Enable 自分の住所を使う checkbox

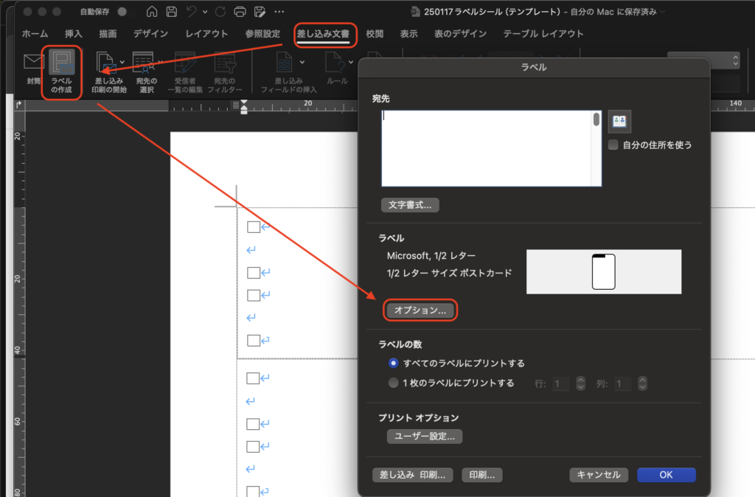613,145
